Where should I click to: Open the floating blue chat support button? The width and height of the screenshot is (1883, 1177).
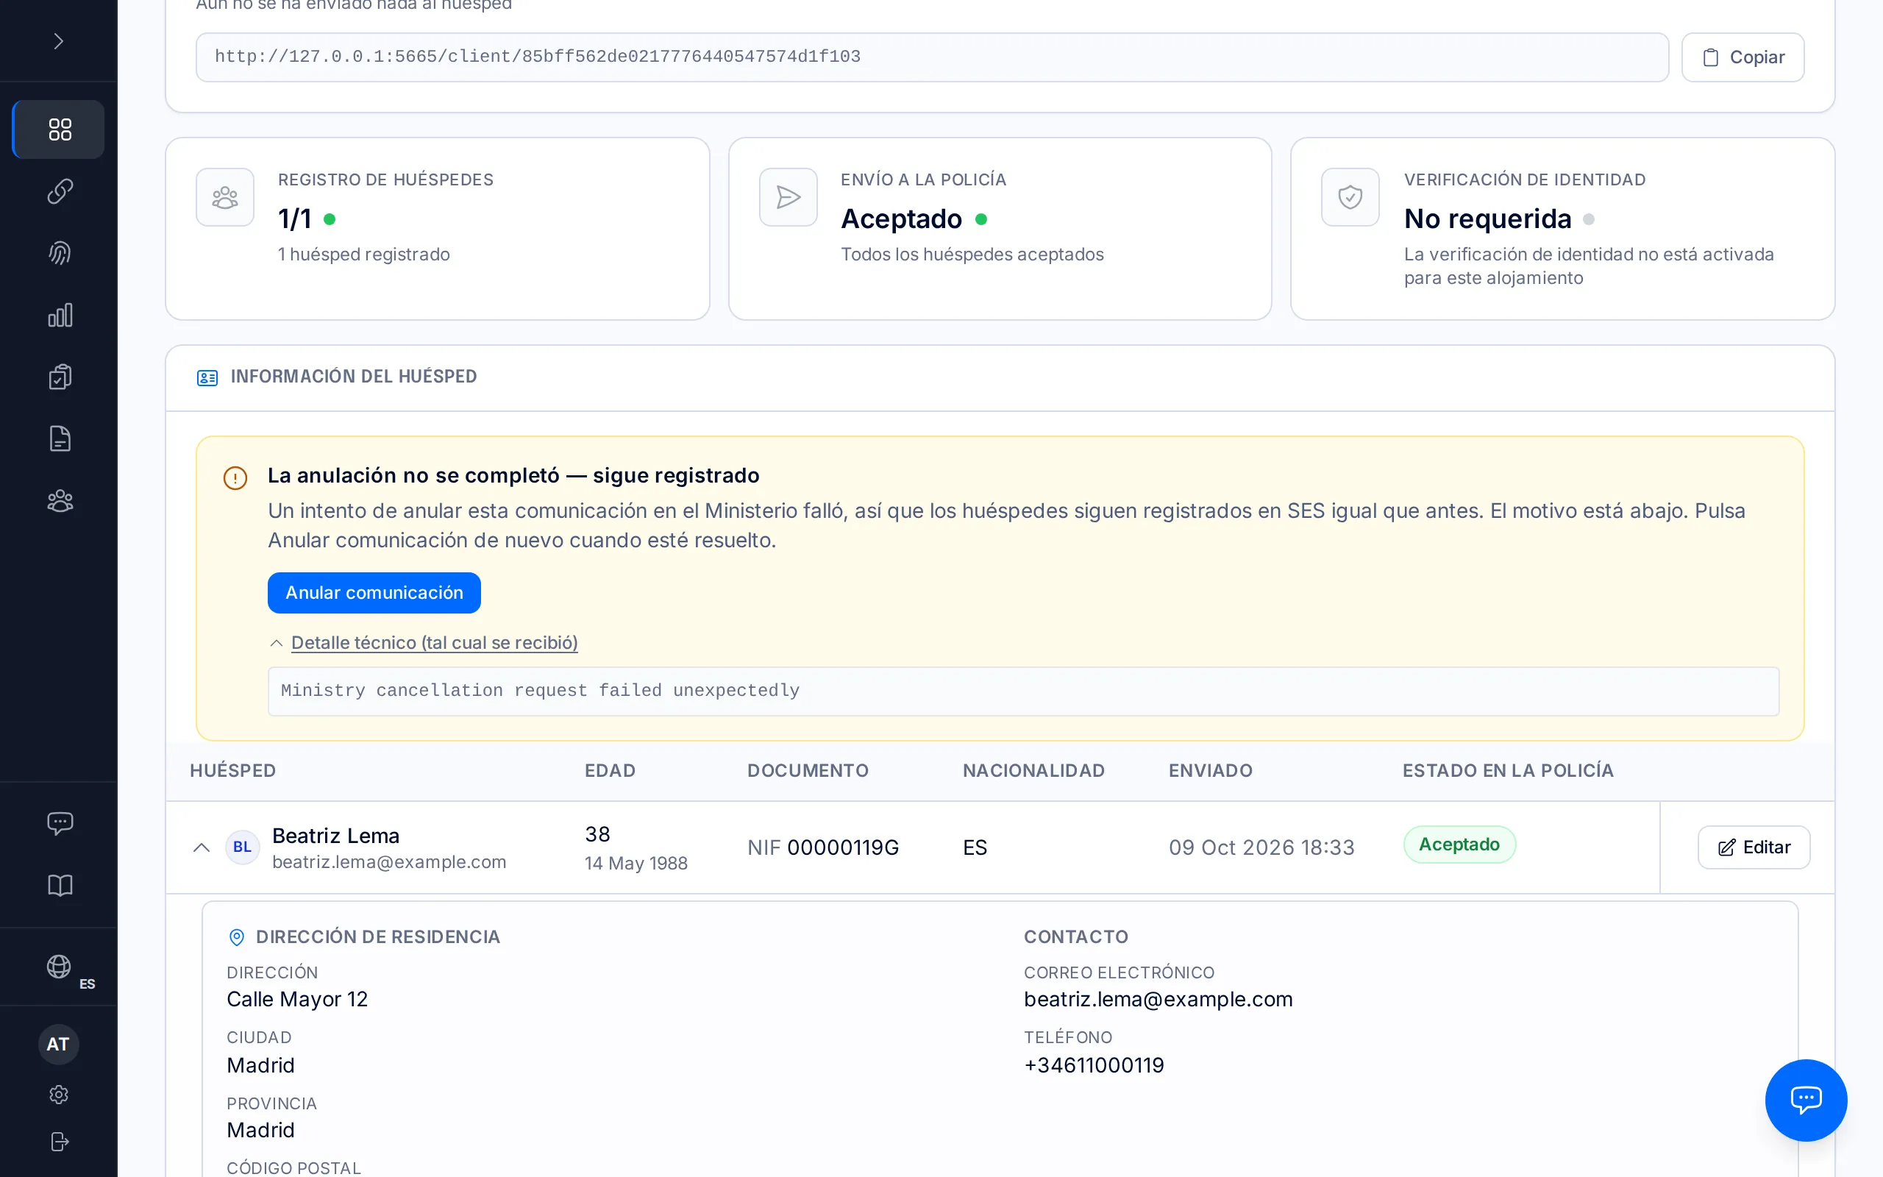[1805, 1100]
